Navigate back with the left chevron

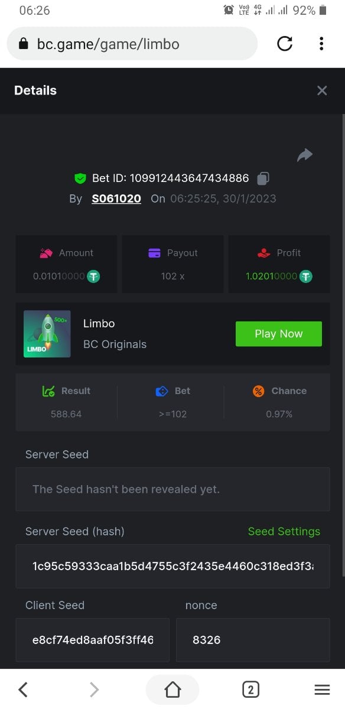(23, 689)
